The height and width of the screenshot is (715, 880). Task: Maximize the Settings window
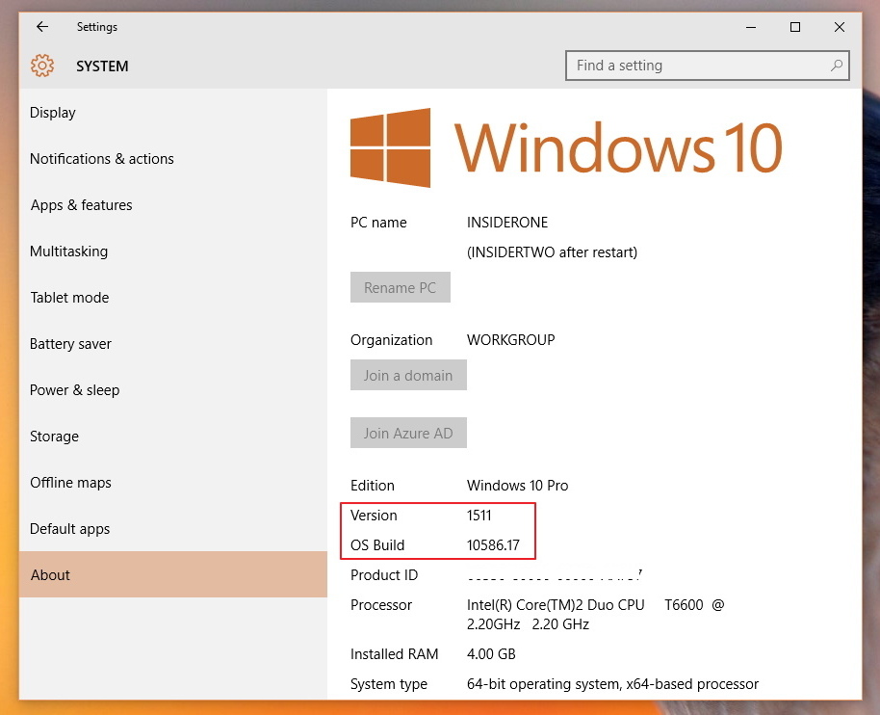794,27
